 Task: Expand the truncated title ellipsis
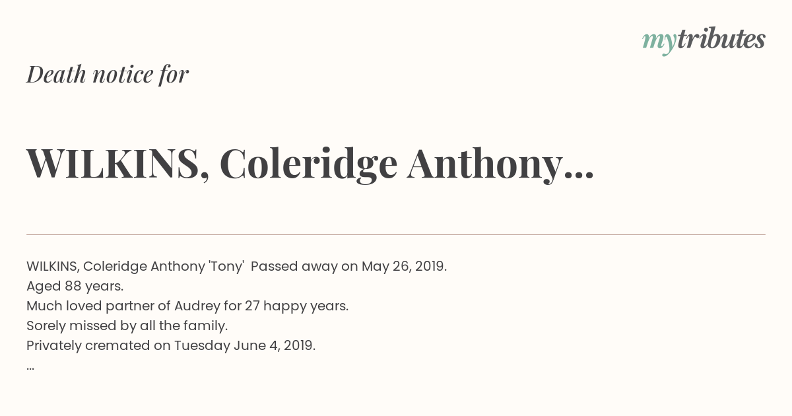point(579,177)
